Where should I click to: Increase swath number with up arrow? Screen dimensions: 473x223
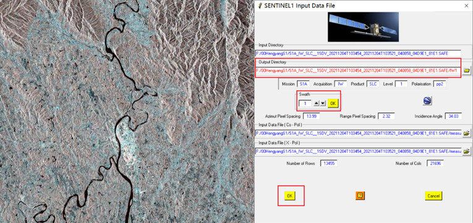coord(316,103)
